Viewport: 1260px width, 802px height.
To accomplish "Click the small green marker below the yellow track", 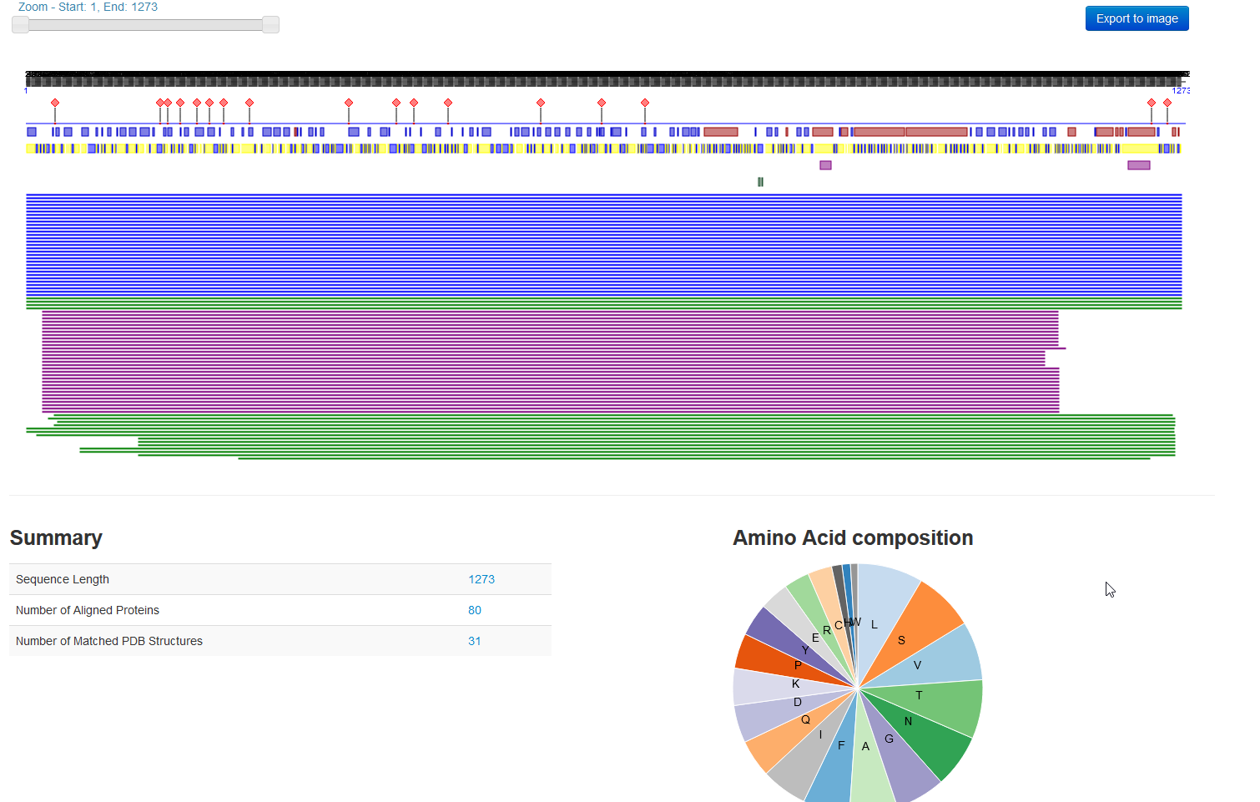I will pos(760,182).
